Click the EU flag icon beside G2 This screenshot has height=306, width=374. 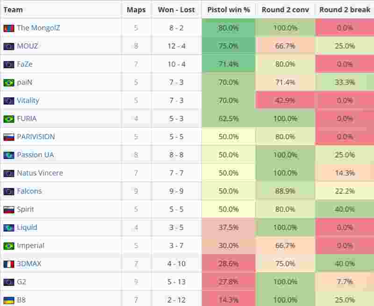pyautogui.click(x=8, y=282)
